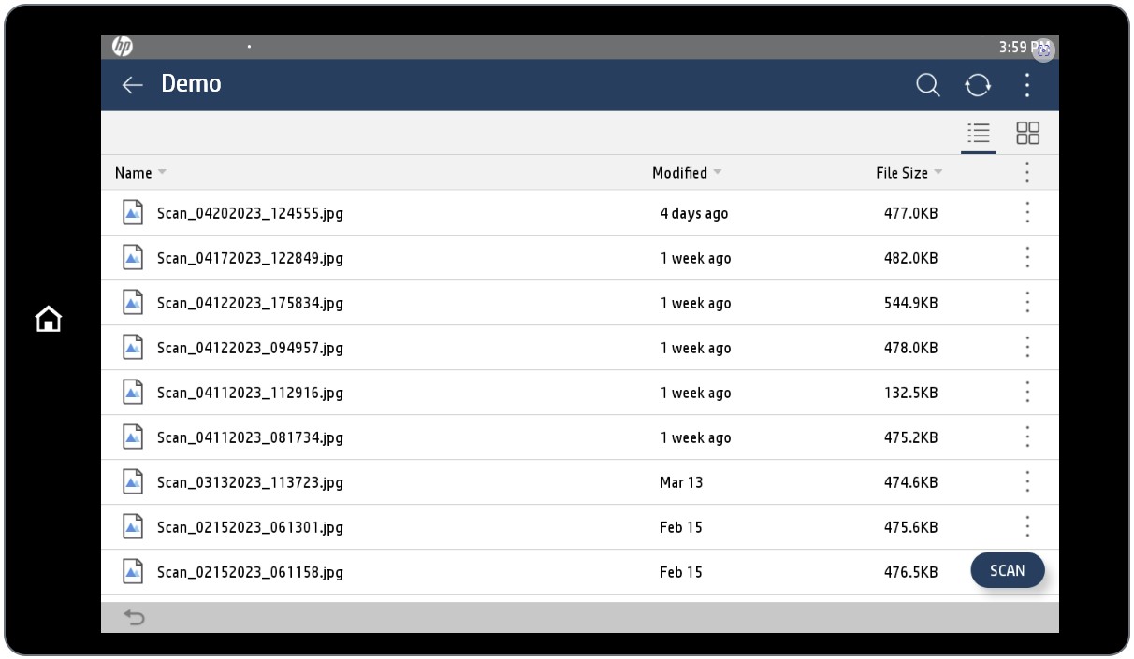Click image icon of Scan_02152023_061158.jpg
The image size is (1134, 659).
point(133,572)
